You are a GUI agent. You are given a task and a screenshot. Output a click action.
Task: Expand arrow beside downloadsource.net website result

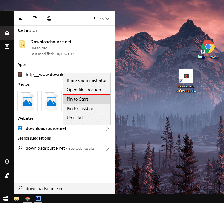click(108, 128)
